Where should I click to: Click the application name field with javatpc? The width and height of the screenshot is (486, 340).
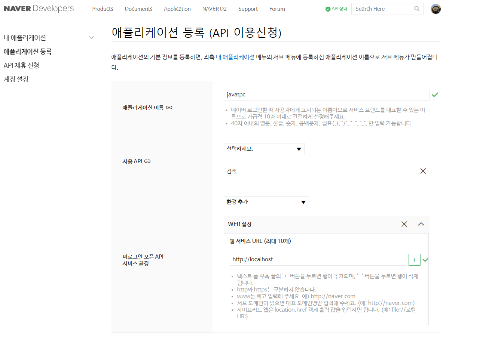[x=327, y=95]
